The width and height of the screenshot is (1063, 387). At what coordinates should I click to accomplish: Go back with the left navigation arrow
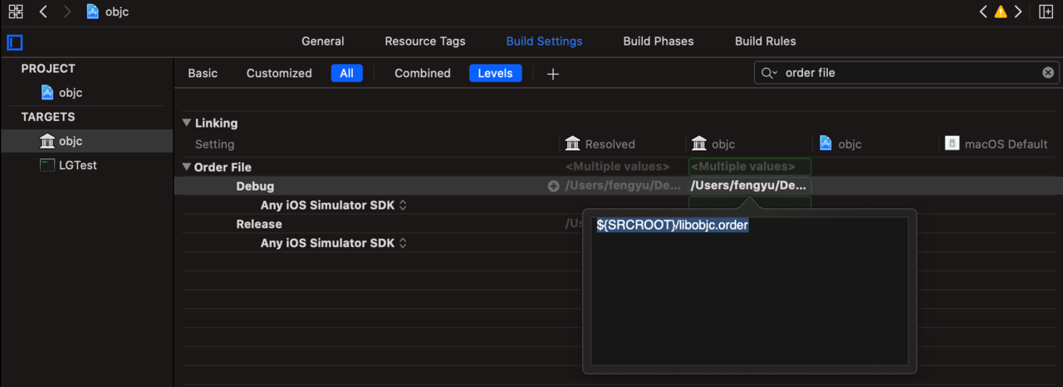point(43,12)
